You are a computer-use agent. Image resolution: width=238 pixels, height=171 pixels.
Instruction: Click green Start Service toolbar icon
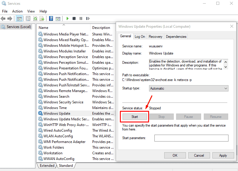(68, 18)
